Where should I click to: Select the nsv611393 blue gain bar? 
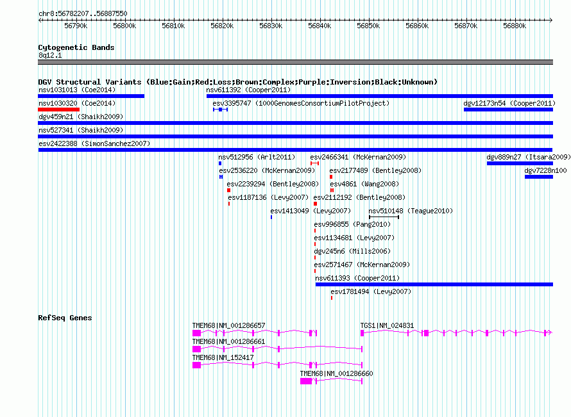click(434, 284)
